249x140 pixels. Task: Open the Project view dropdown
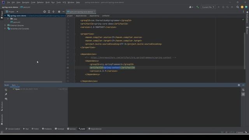(x=12, y=12)
